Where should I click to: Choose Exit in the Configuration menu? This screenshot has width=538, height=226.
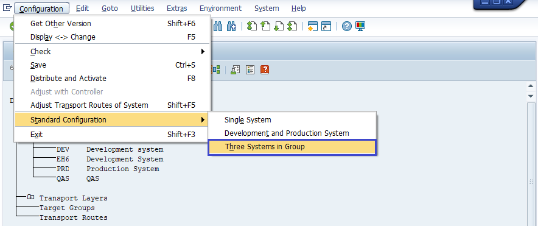[112, 135]
